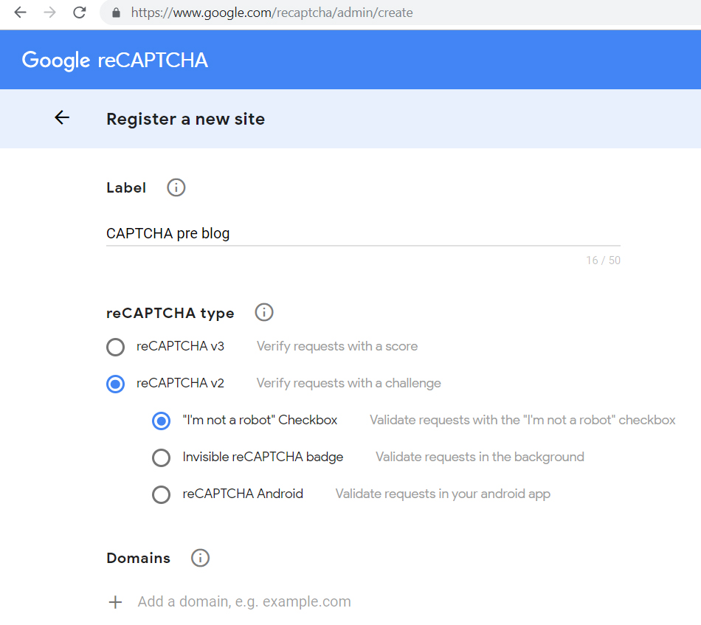Click the padlock icon in address bar
This screenshot has height=625, width=701.
click(117, 13)
